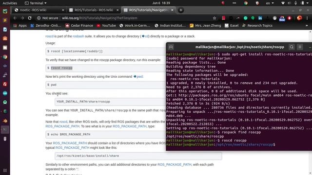Viewport: 312px width, 175px height.
Task: Close the noetic - ROS Wiki tab
Action: pos(63,10)
